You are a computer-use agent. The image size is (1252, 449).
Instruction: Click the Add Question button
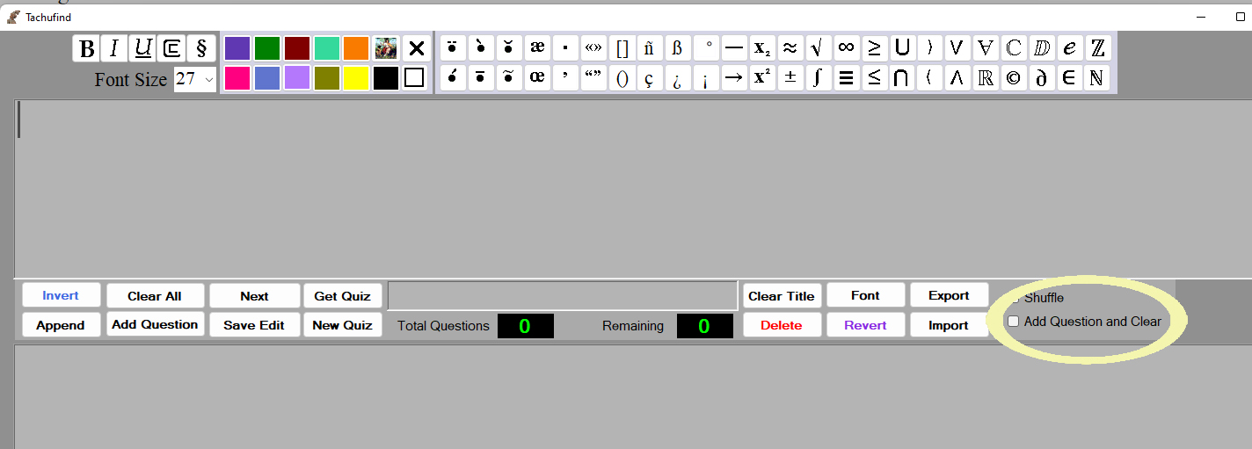pos(155,324)
